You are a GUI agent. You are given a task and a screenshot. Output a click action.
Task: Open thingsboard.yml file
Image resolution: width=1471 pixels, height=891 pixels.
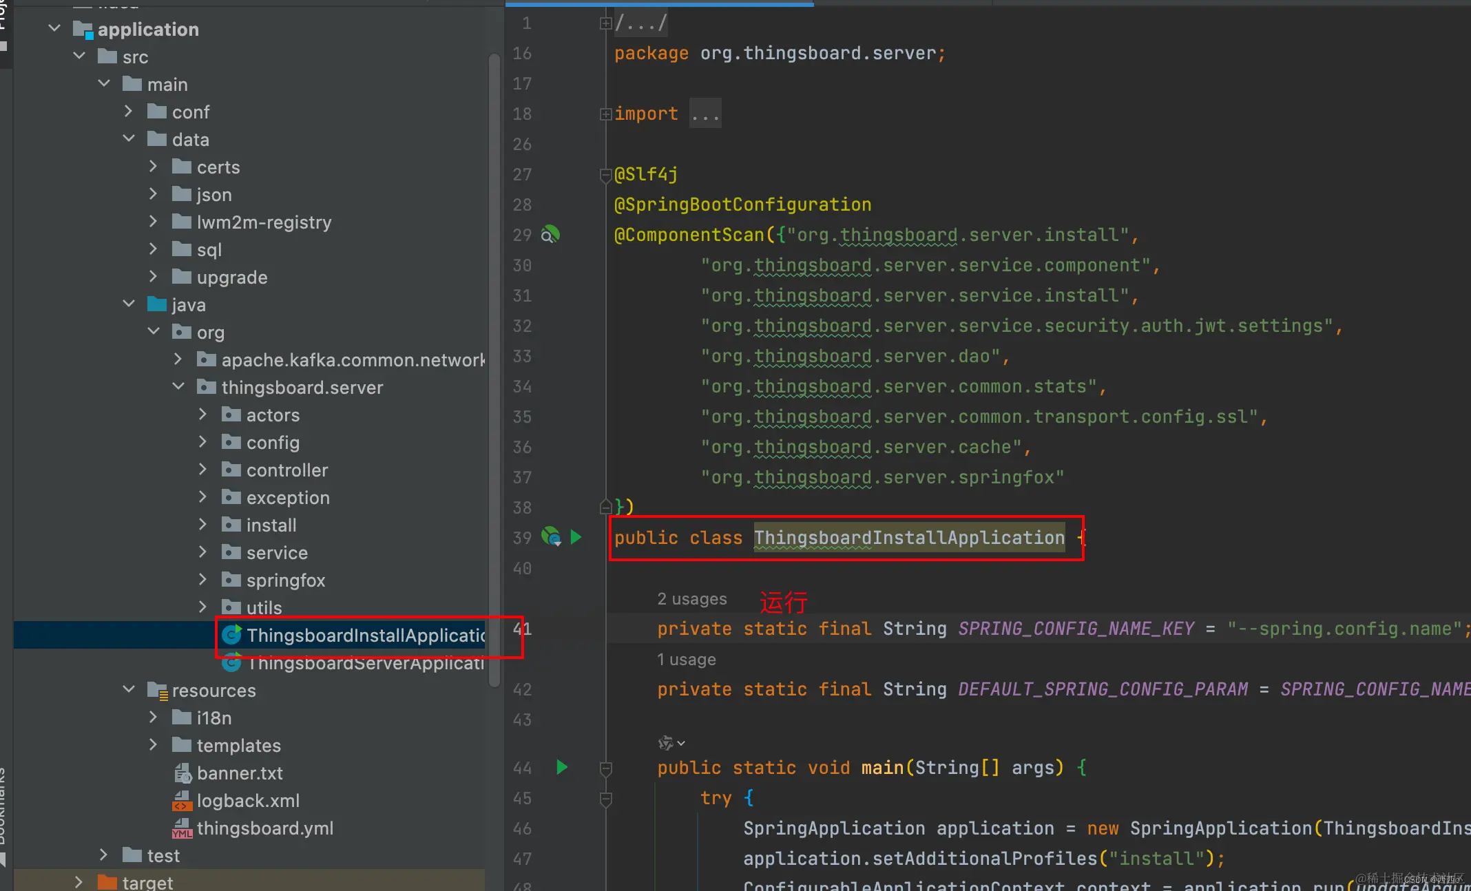(264, 828)
